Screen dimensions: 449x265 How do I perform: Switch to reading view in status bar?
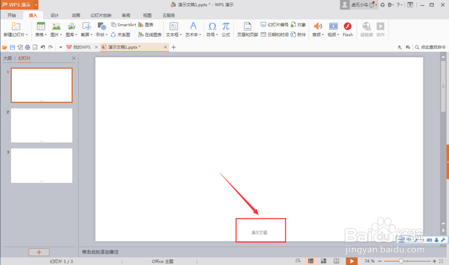pos(336,261)
